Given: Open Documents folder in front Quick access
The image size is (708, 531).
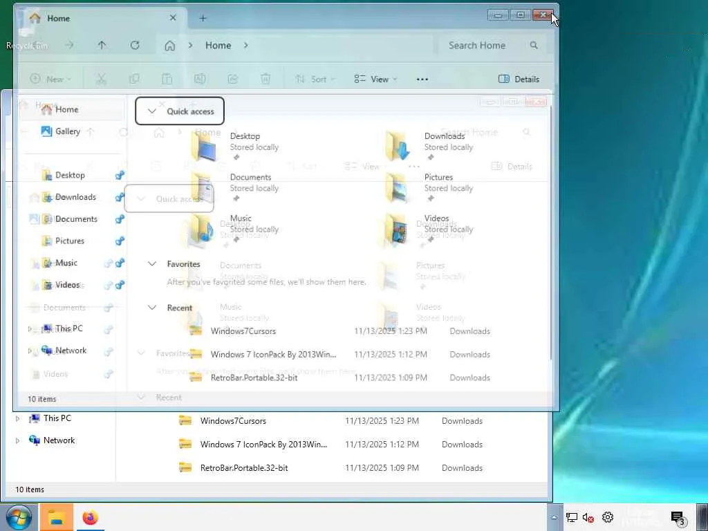Looking at the screenshot, I should coord(235,187).
